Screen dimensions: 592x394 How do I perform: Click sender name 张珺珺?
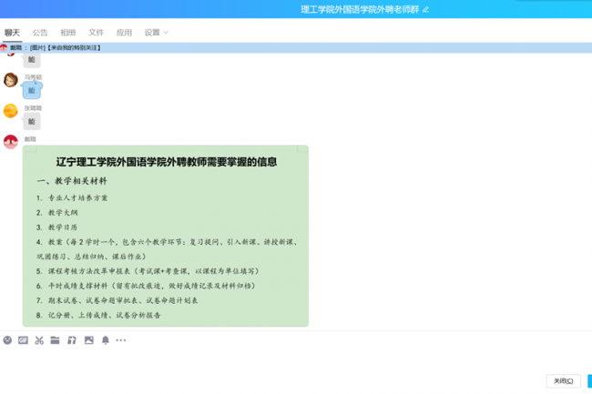pyautogui.click(x=33, y=108)
